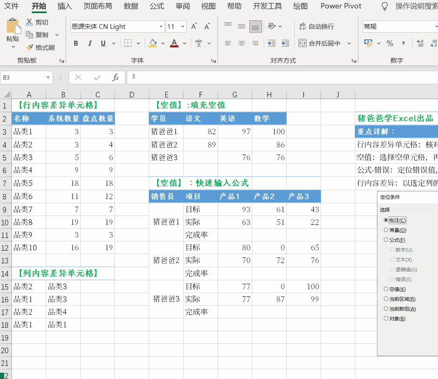Click the Paste (粘贴) clipboard icon
The height and width of the screenshot is (379, 438).
pyautogui.click(x=14, y=26)
